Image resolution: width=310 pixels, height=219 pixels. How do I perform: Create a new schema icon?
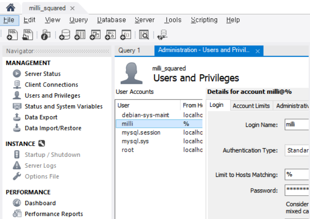(x=65, y=35)
